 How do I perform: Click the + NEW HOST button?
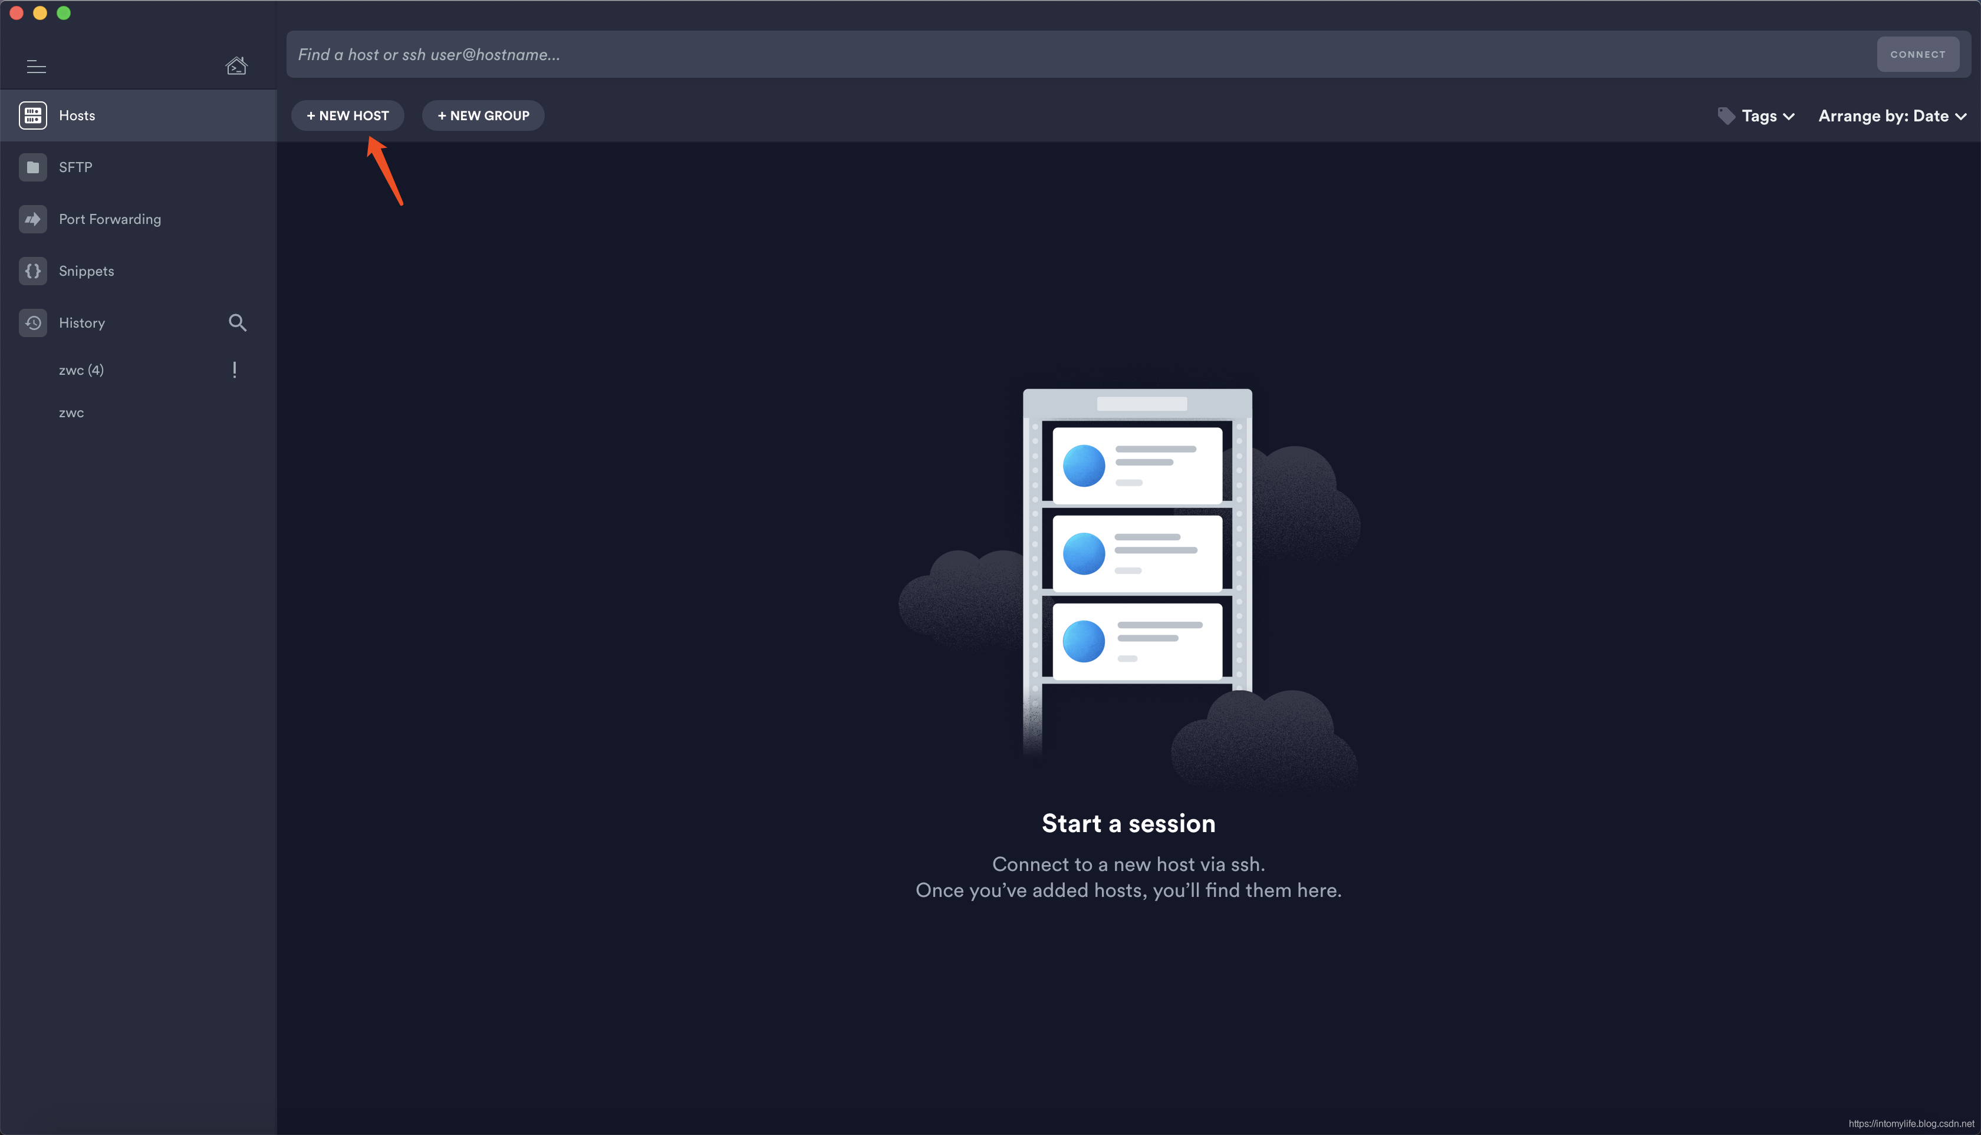click(x=348, y=116)
